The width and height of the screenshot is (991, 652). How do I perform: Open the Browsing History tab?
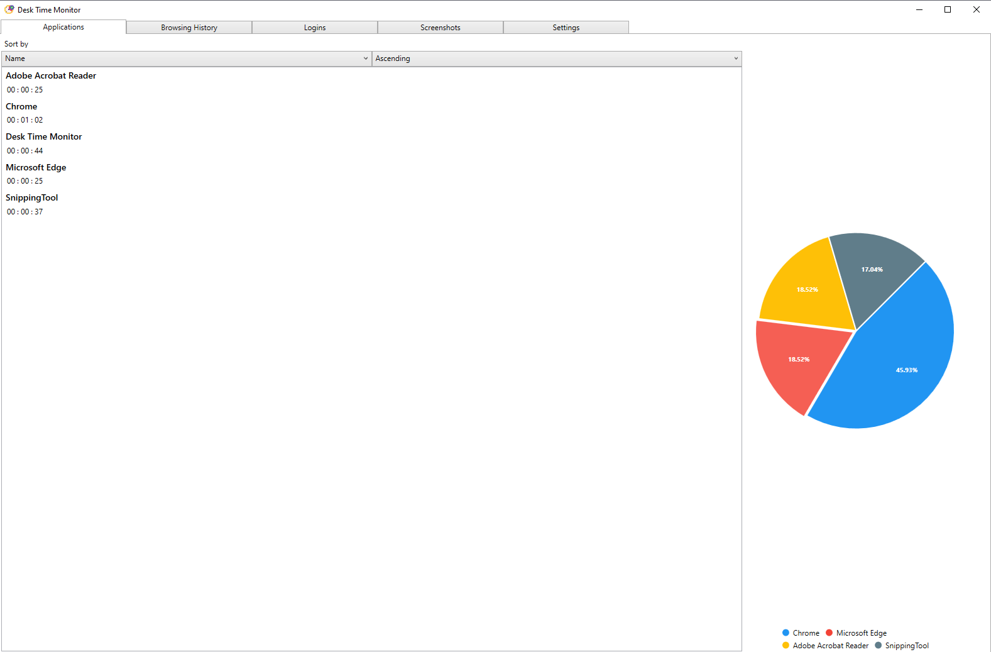coord(189,28)
